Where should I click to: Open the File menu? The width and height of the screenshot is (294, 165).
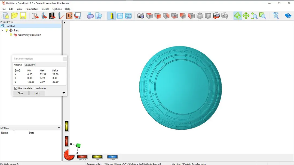(4, 9)
